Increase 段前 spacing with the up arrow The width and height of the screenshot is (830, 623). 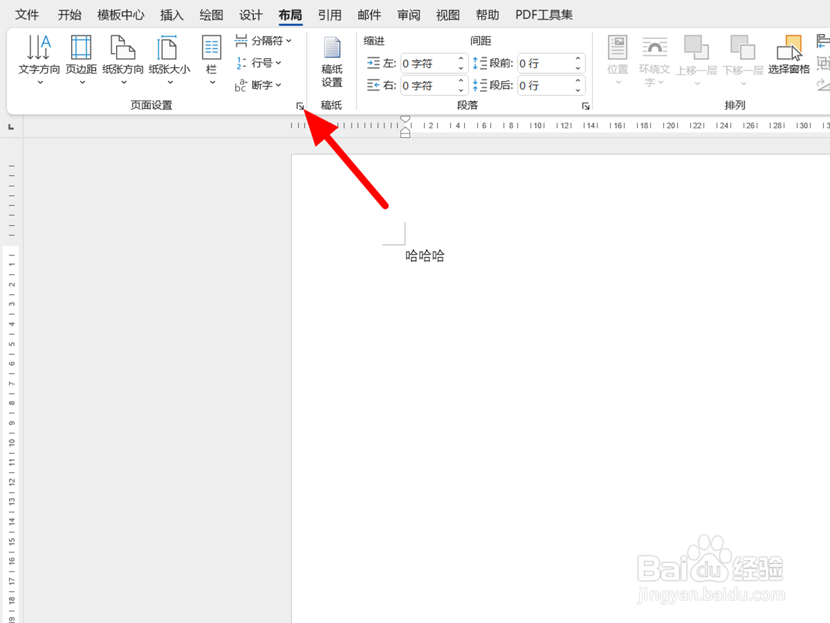[x=577, y=59]
